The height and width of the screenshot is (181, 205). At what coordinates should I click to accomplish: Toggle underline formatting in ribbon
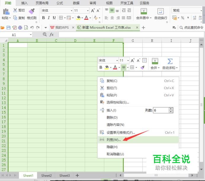(54, 18)
